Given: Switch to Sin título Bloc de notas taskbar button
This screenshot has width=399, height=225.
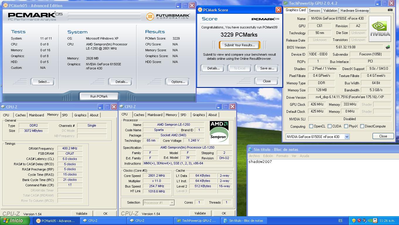Looking at the screenshot, I should click(244, 221).
